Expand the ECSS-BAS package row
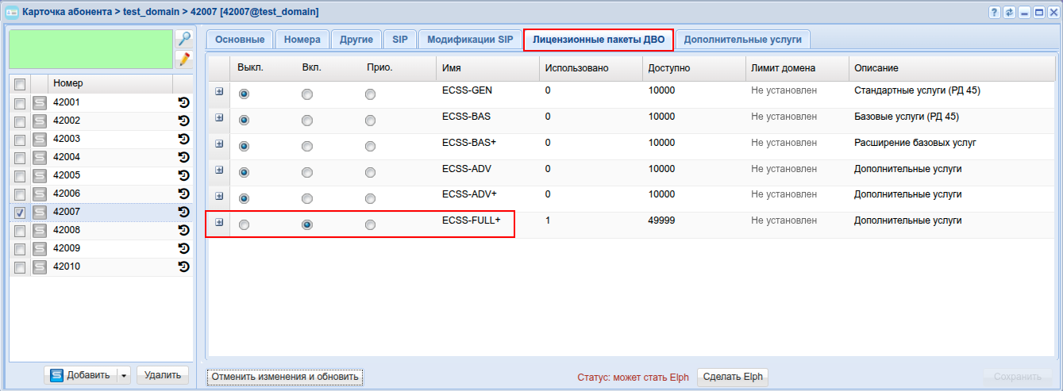This screenshot has height=391, width=1063. point(219,117)
